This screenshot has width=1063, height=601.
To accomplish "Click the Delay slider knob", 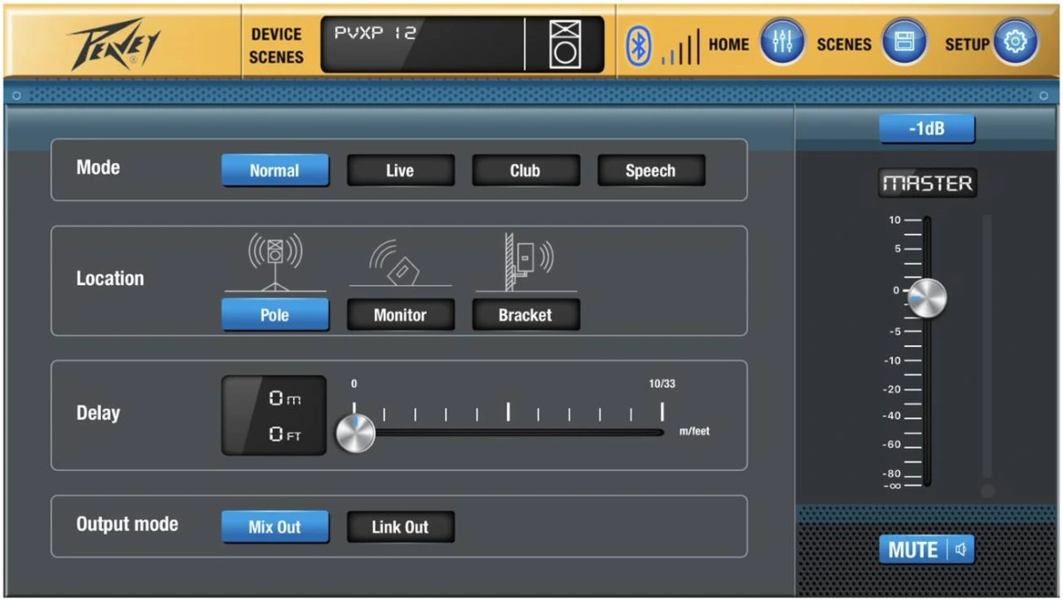I will point(355,434).
